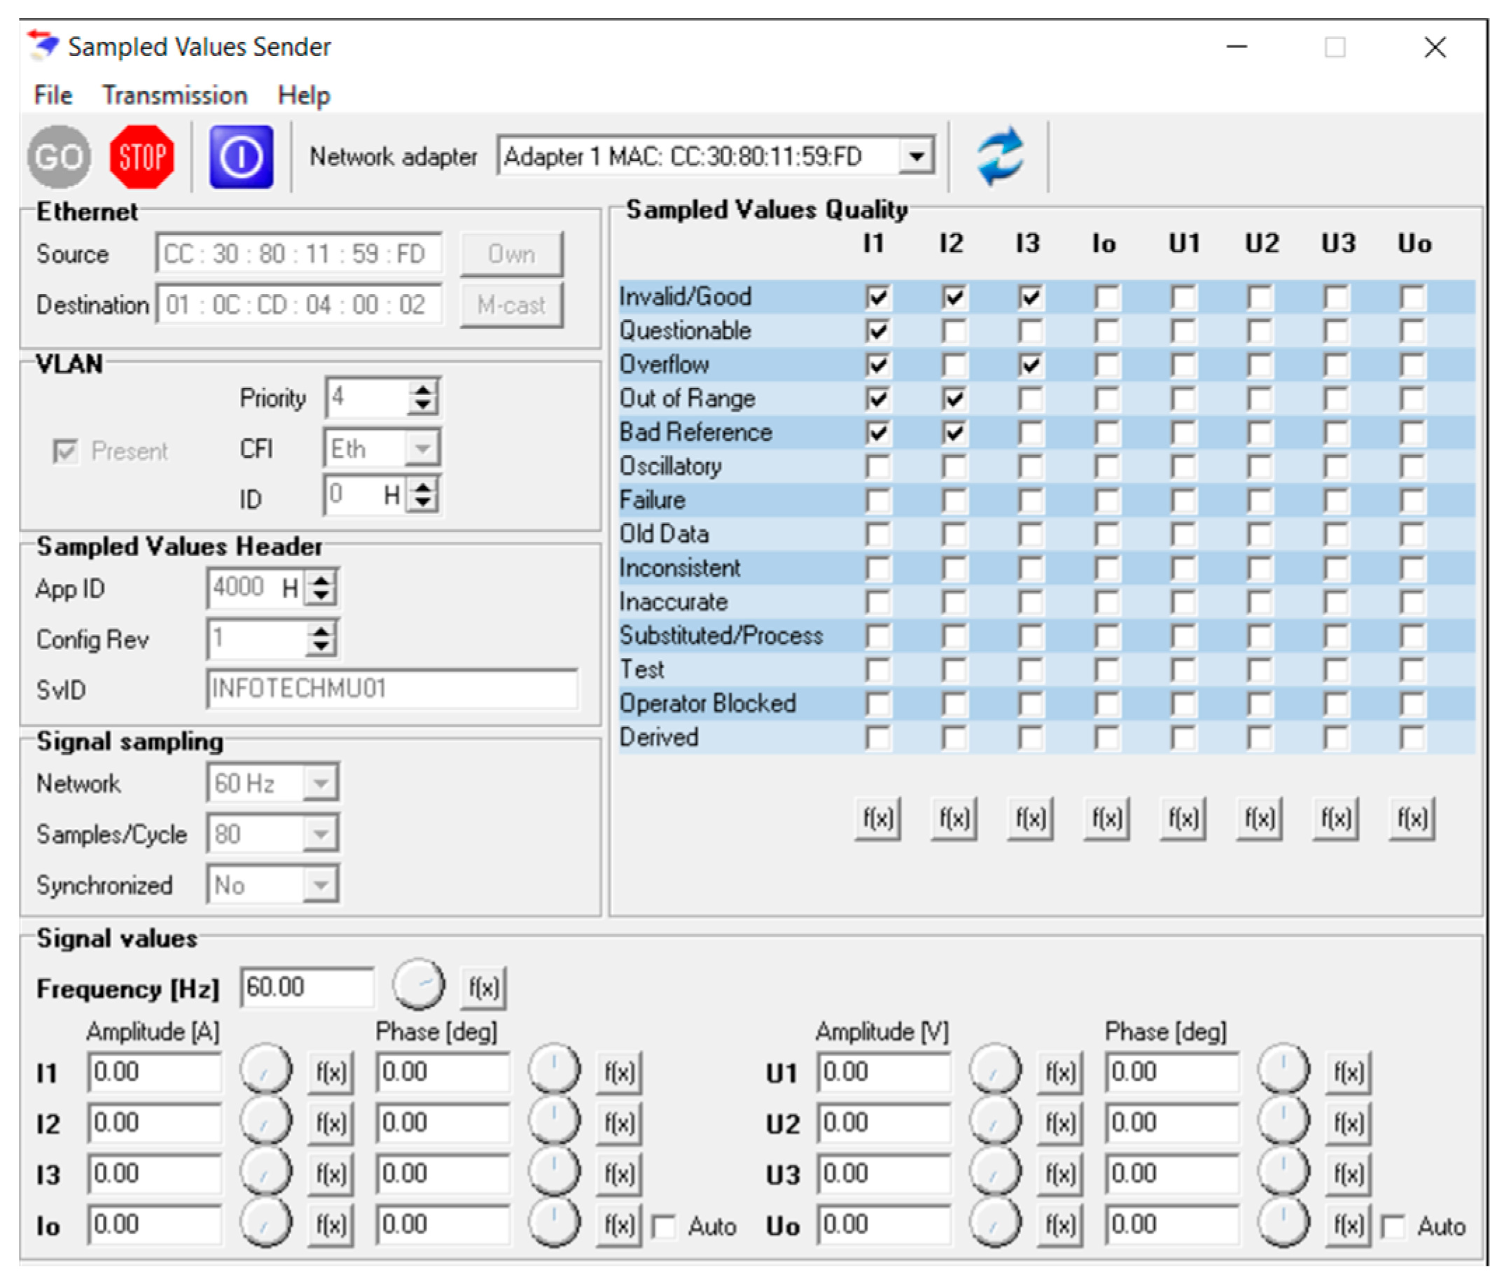Open the Samples/Cycle dropdown
1509x1284 pixels.
click(x=320, y=834)
